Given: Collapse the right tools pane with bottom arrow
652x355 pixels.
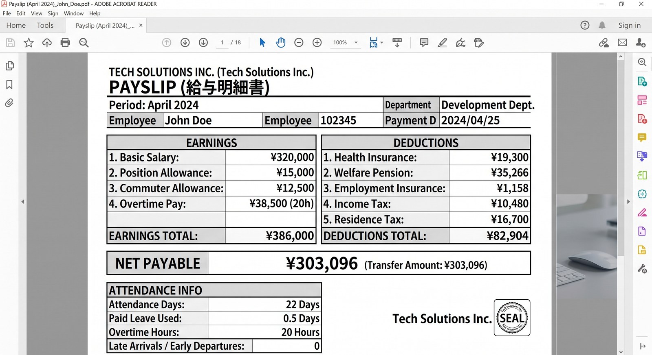Looking at the screenshot, I should (x=643, y=346).
